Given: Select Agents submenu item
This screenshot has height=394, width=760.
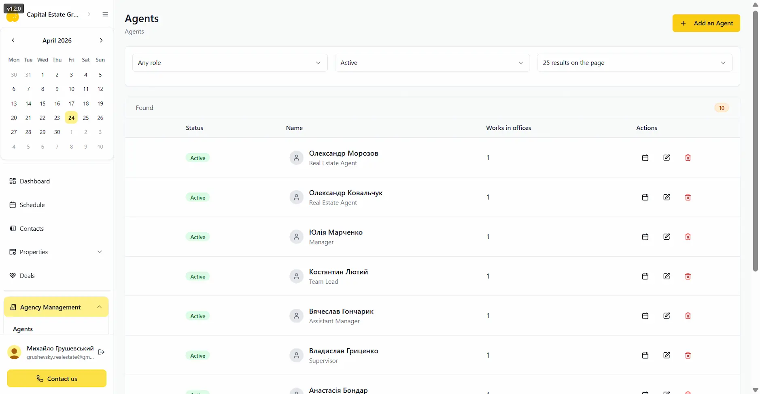Looking at the screenshot, I should pyautogui.click(x=23, y=329).
